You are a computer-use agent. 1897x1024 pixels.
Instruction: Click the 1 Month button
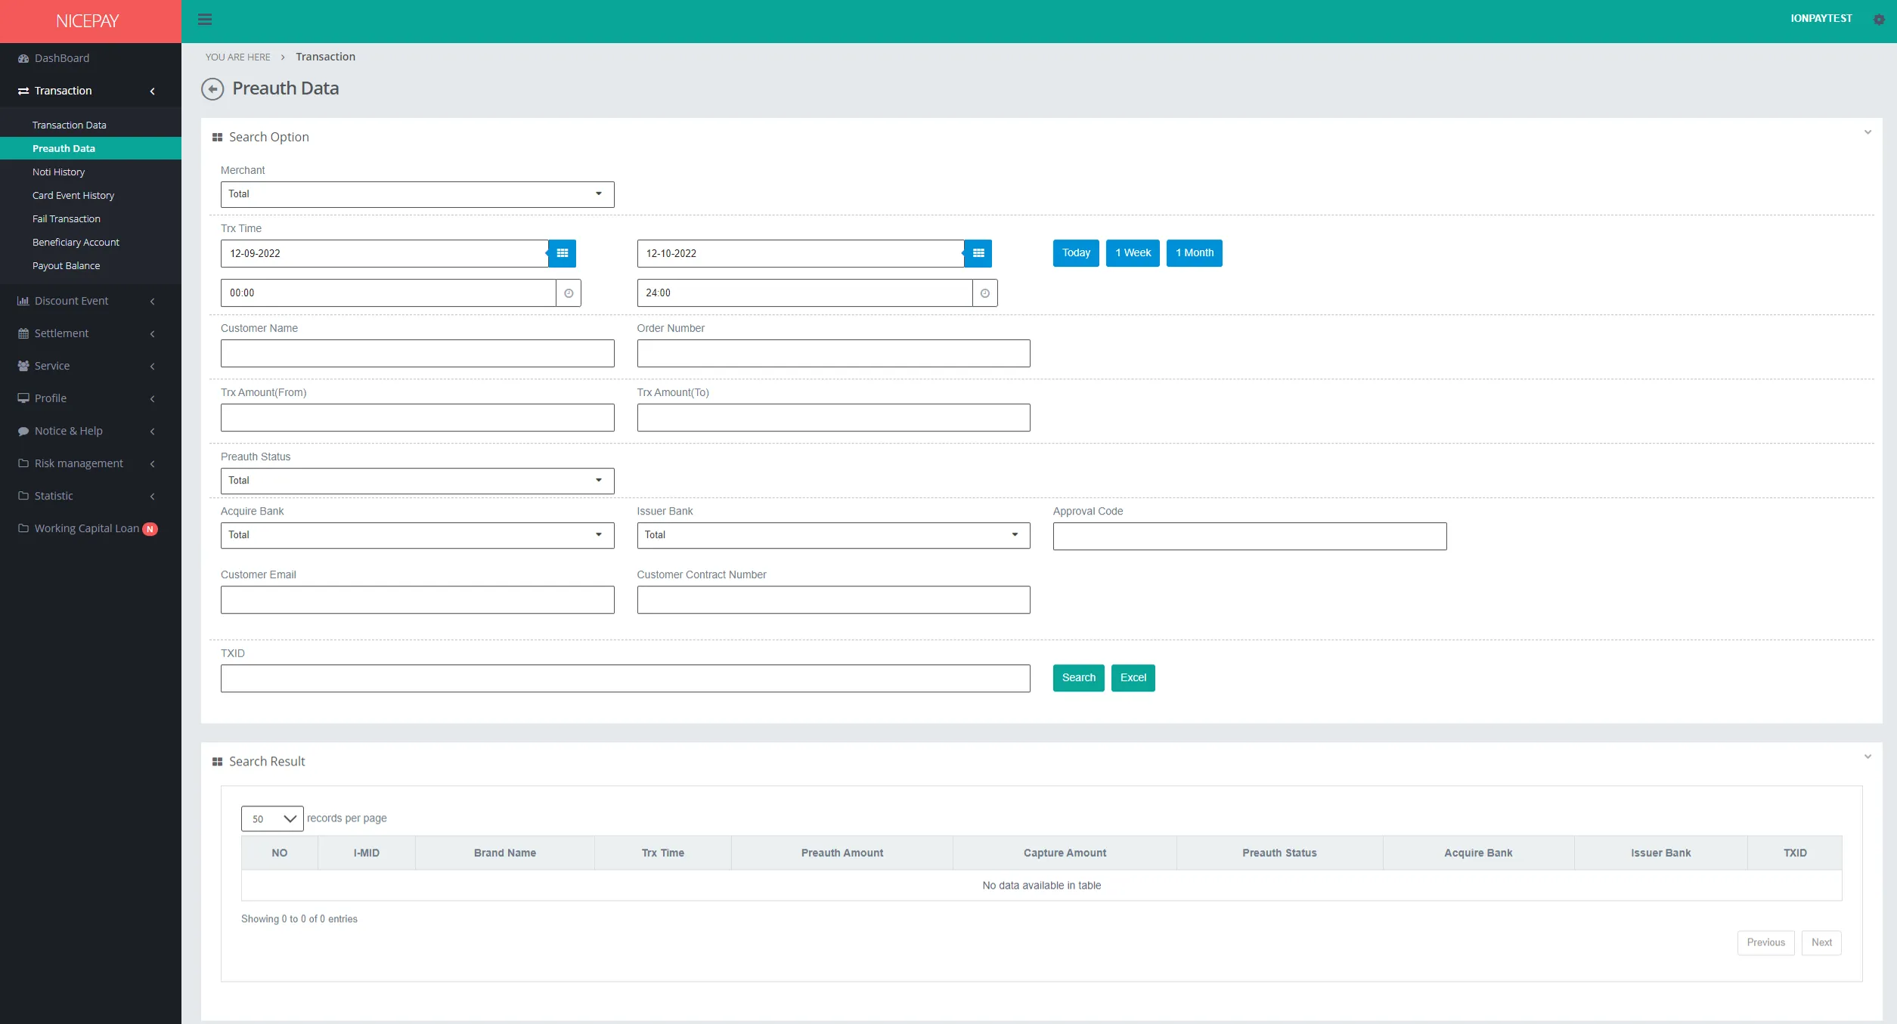(1195, 253)
